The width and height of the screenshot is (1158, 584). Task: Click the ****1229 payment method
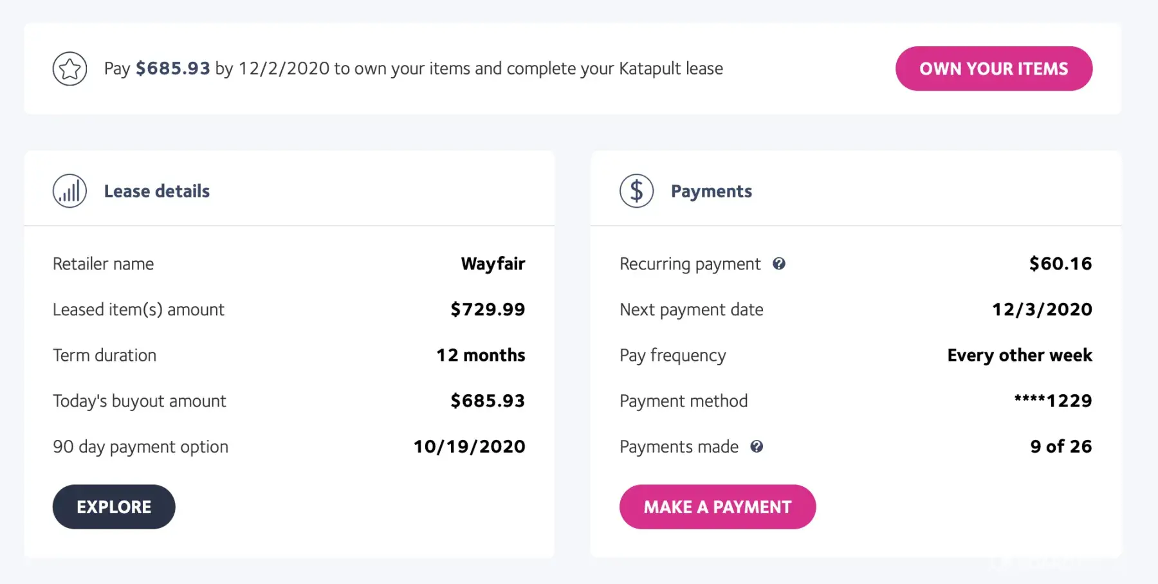1053,401
